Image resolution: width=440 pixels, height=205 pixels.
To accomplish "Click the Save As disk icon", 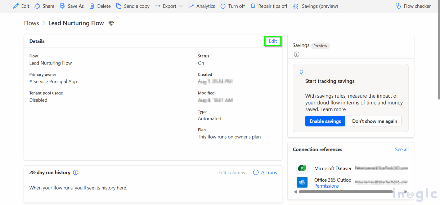I will tap(62, 6).
